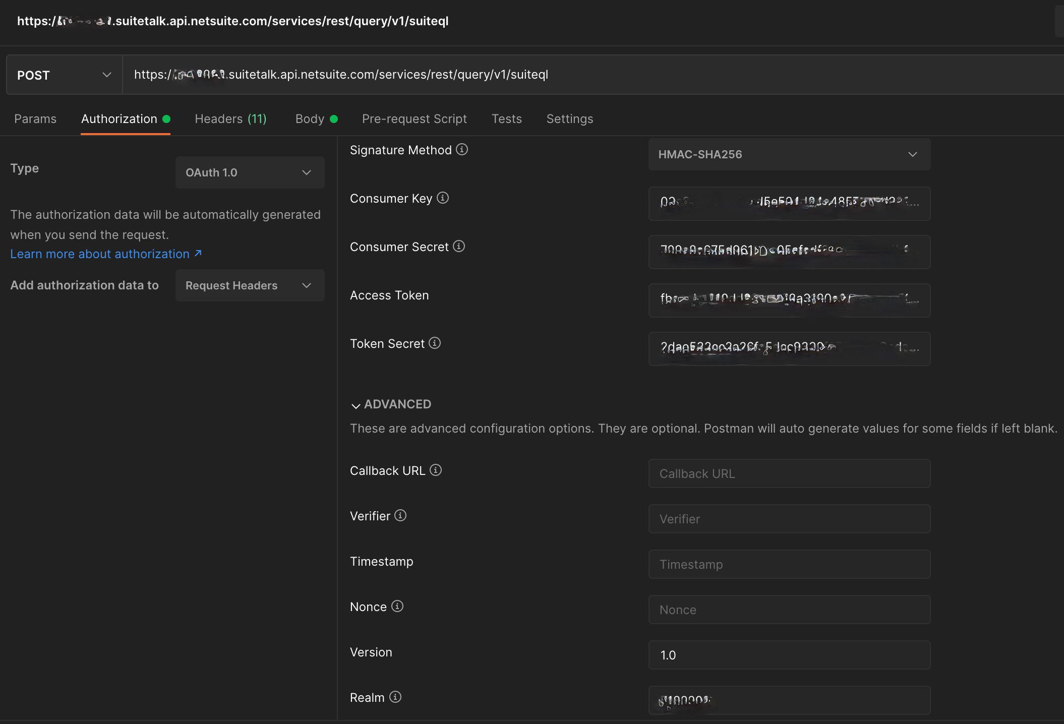Open the authorization Type dropdown showing OAuth 1.0

[250, 172]
